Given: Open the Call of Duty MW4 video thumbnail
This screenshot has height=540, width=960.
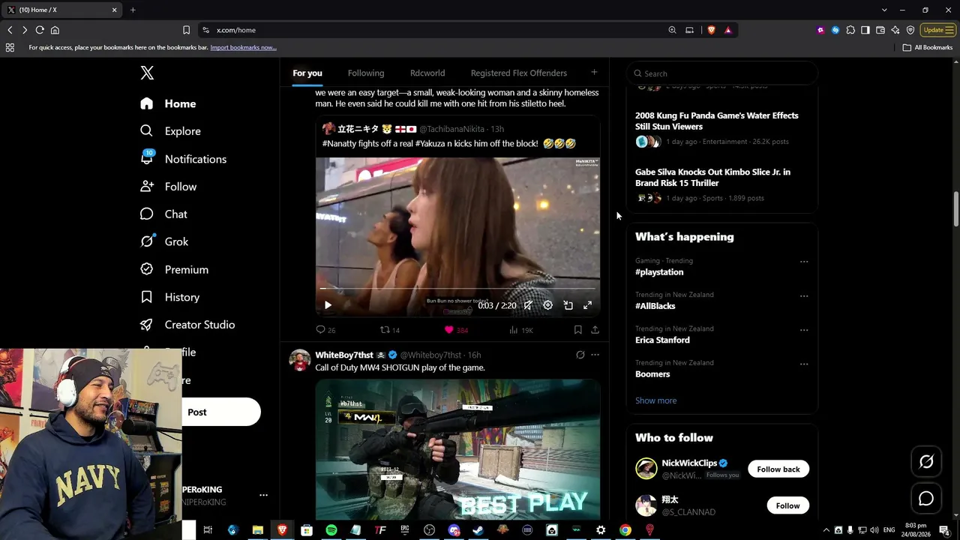Looking at the screenshot, I should [x=457, y=449].
